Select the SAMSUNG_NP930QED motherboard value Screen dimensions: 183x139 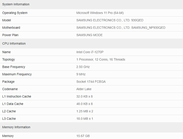pos(121,28)
